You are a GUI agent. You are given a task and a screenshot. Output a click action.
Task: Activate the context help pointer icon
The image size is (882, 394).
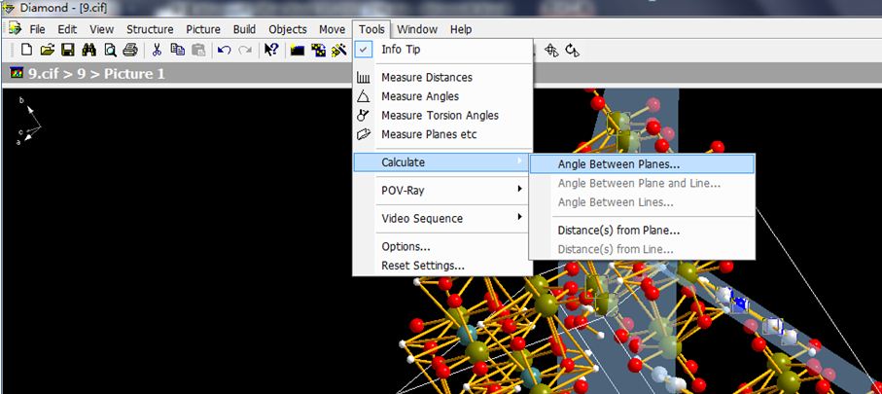pos(271,50)
